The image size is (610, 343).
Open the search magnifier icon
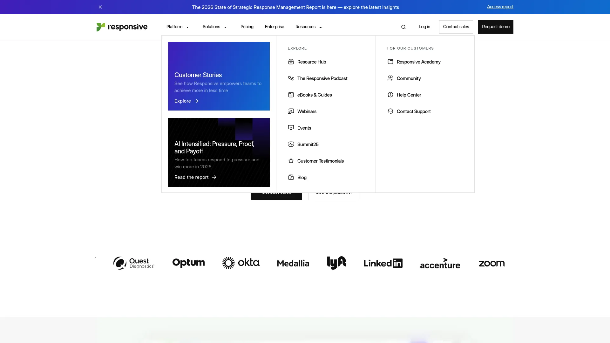[403, 27]
